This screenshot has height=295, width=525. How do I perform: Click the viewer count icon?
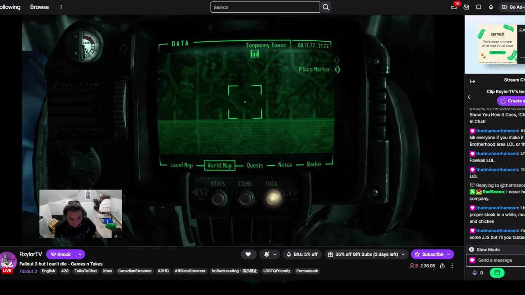412,266
